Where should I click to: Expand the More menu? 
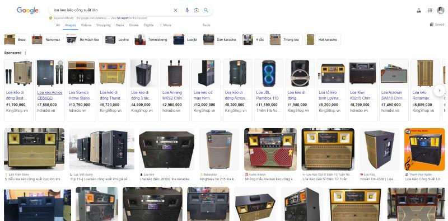165,25
